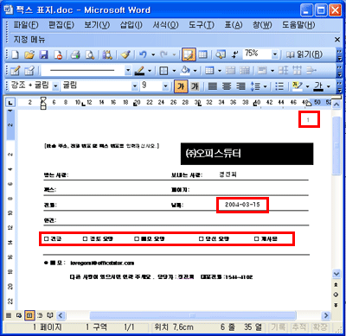
Task: Open the Print Preview icon
Action: coord(90,54)
